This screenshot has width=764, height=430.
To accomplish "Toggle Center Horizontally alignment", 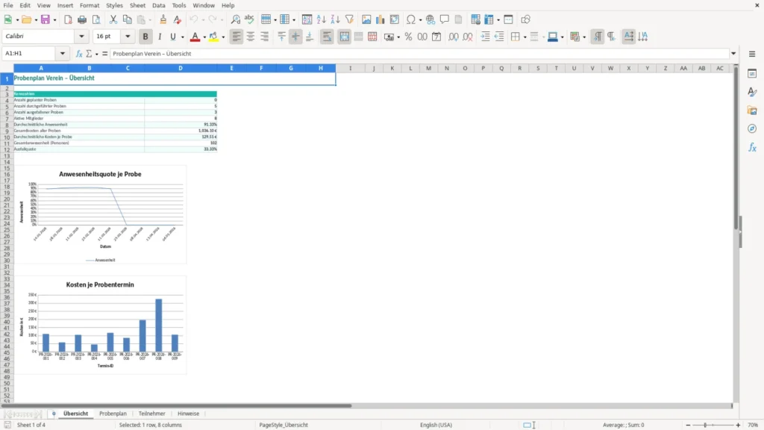I will click(251, 37).
